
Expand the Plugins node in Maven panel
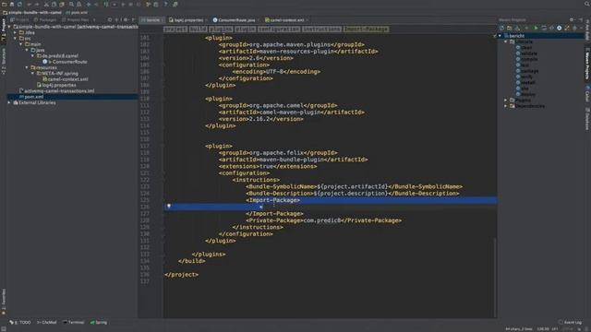506,101
